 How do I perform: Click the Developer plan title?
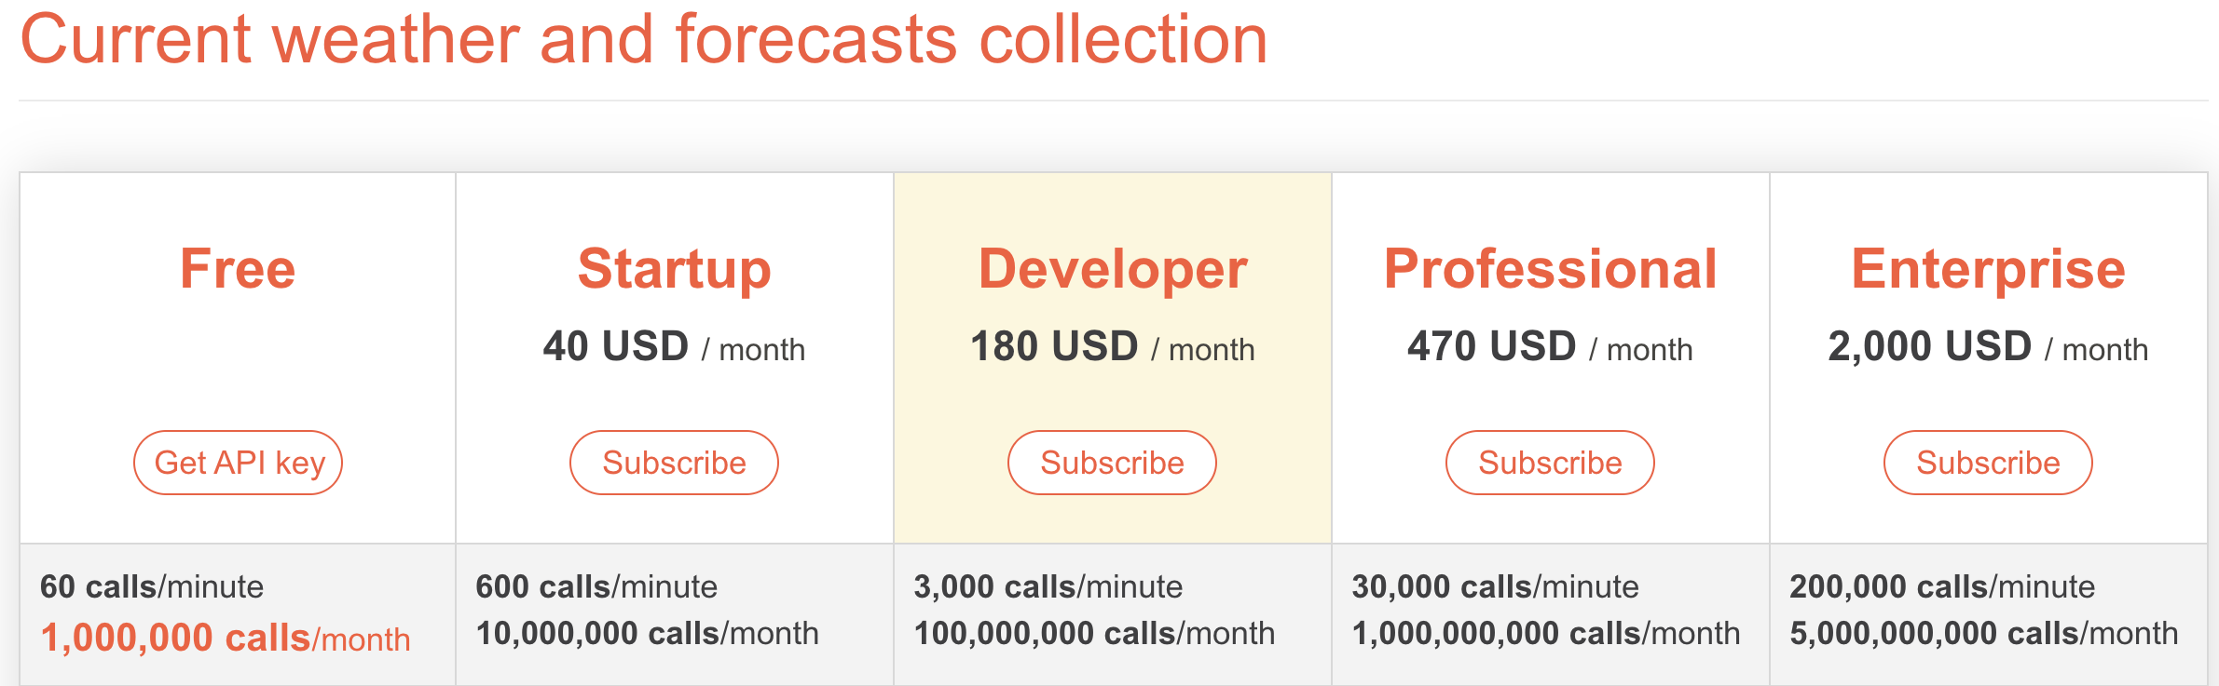click(x=1113, y=271)
